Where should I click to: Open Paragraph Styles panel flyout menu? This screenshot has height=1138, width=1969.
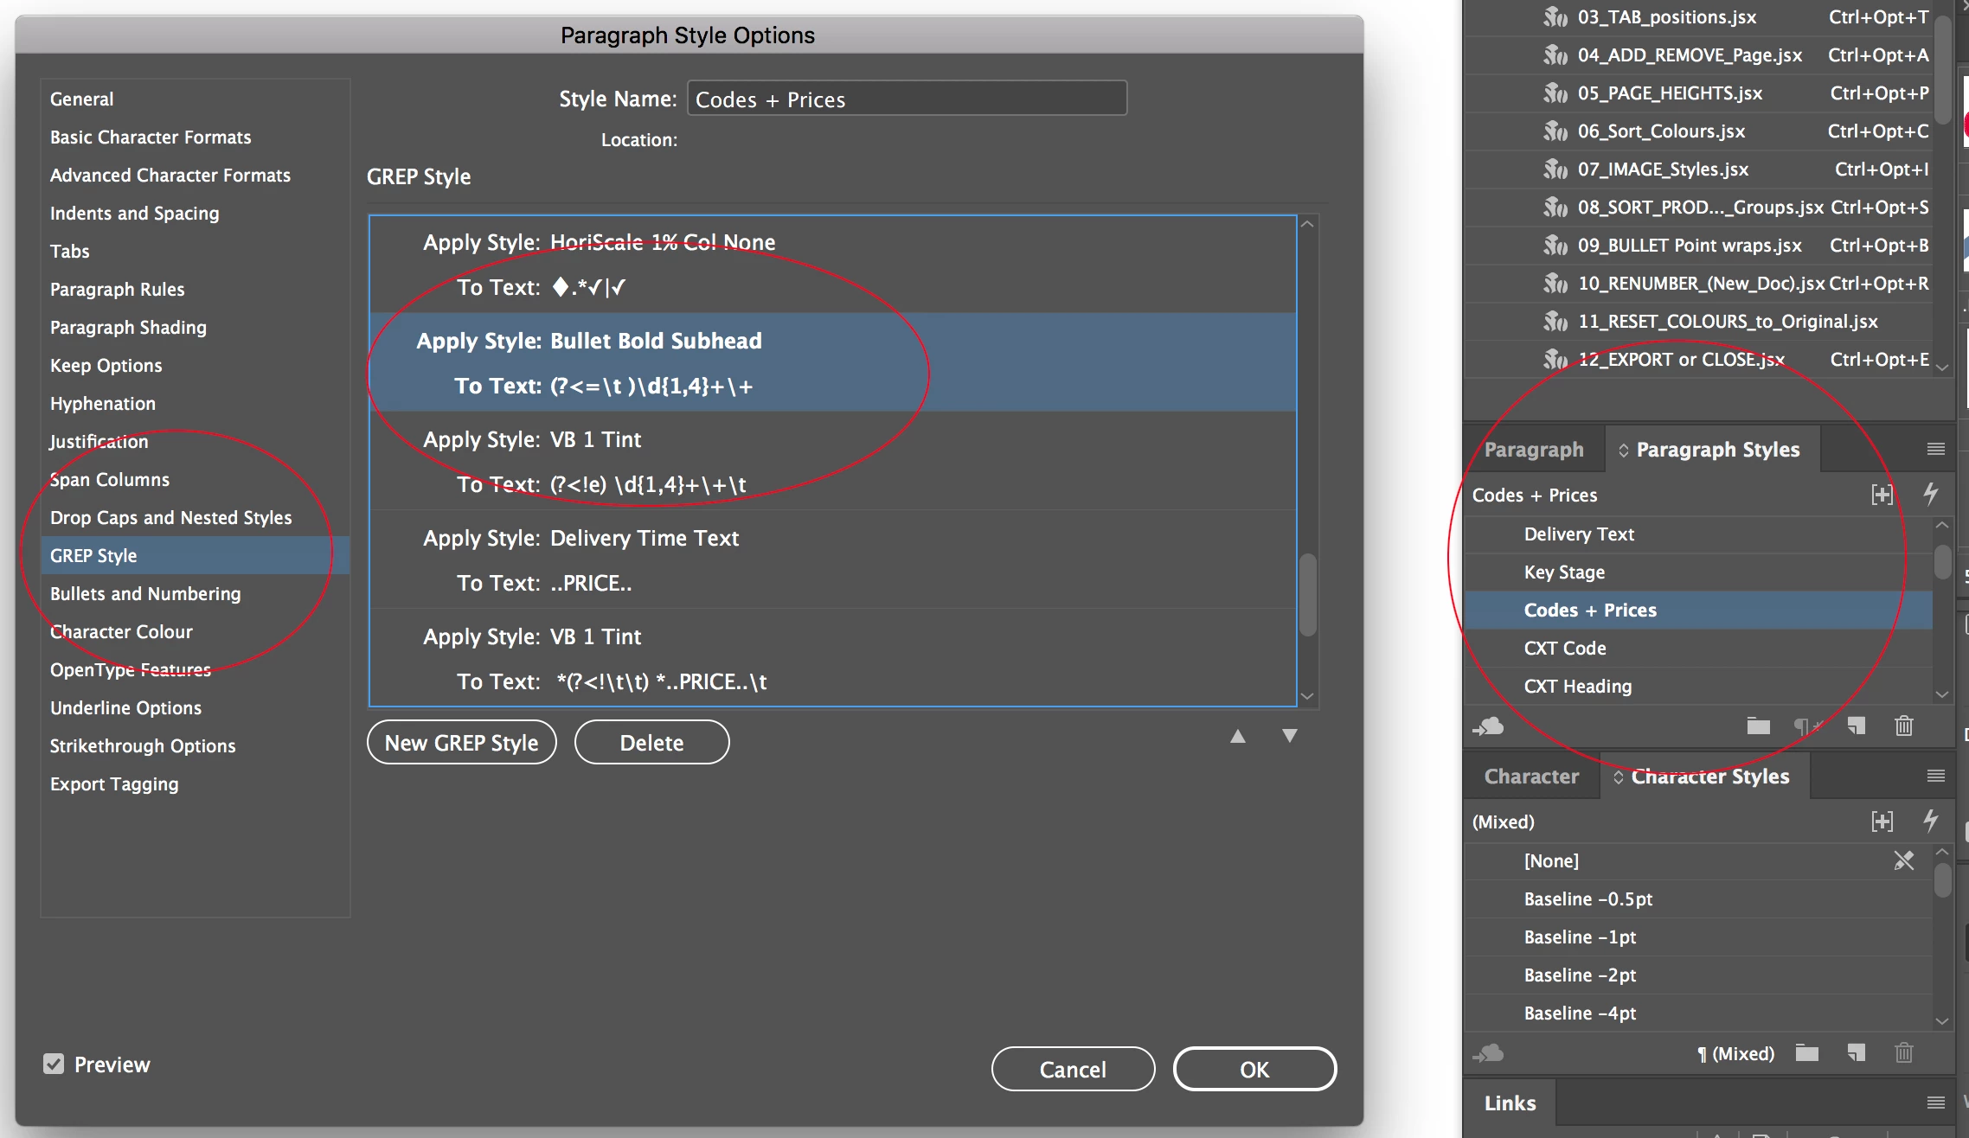click(x=1936, y=449)
